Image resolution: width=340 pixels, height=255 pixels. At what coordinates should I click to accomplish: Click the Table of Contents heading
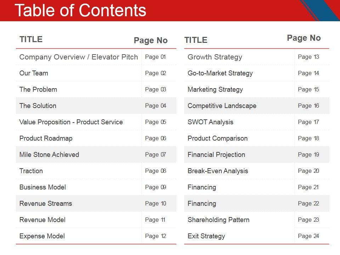pos(80,10)
